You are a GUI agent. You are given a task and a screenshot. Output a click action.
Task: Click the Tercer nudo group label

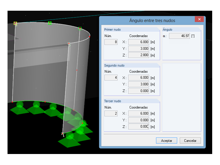(x=112, y=101)
